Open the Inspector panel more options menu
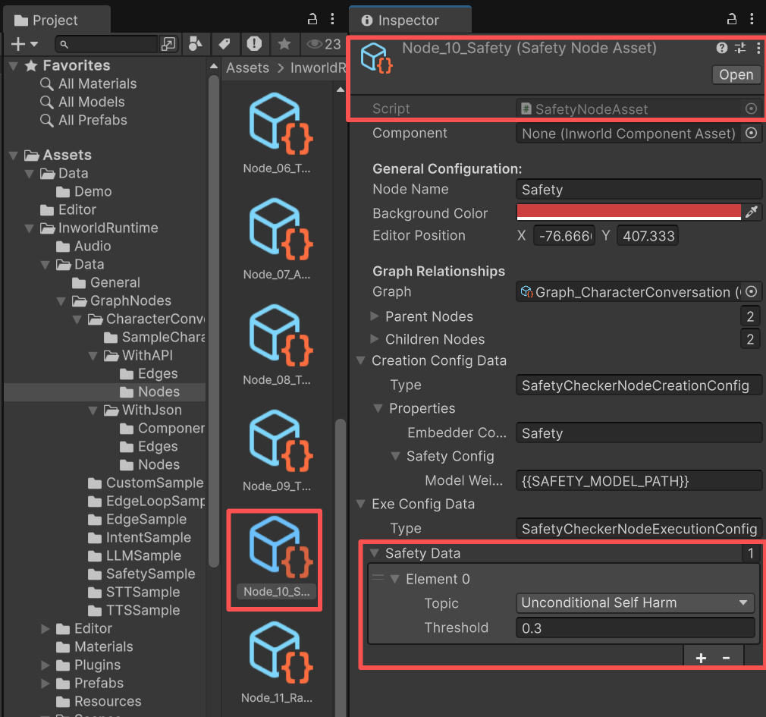 pos(752,19)
